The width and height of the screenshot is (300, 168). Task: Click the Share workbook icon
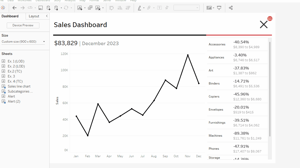(x=231, y=8)
